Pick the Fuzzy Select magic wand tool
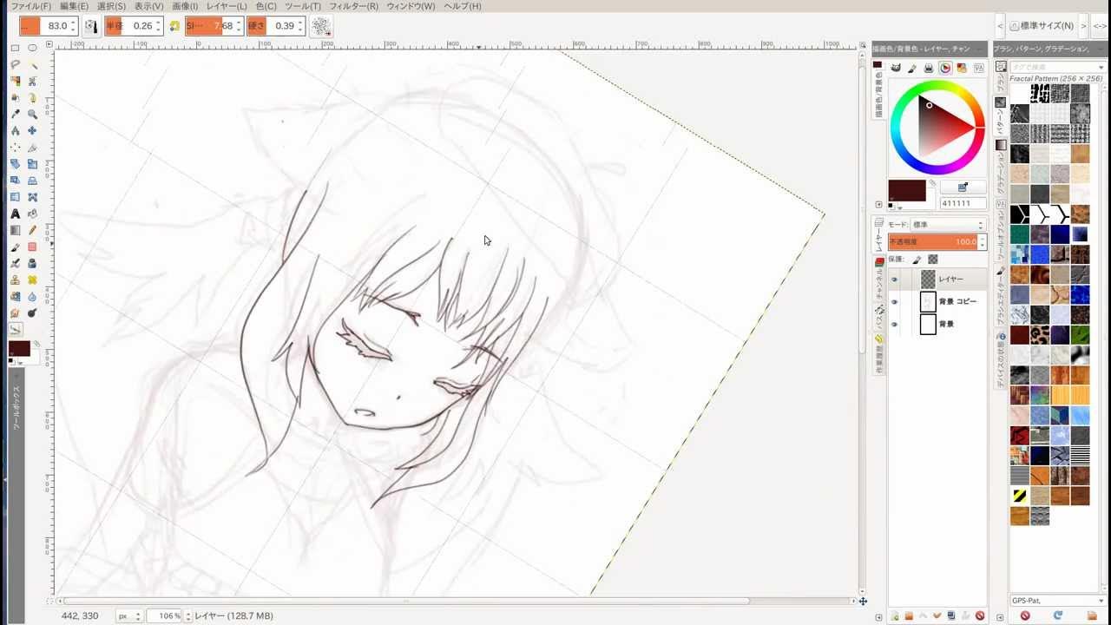The image size is (1111, 625). point(32,65)
